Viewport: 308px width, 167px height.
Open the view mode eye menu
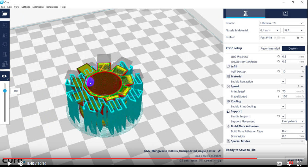coord(5,76)
